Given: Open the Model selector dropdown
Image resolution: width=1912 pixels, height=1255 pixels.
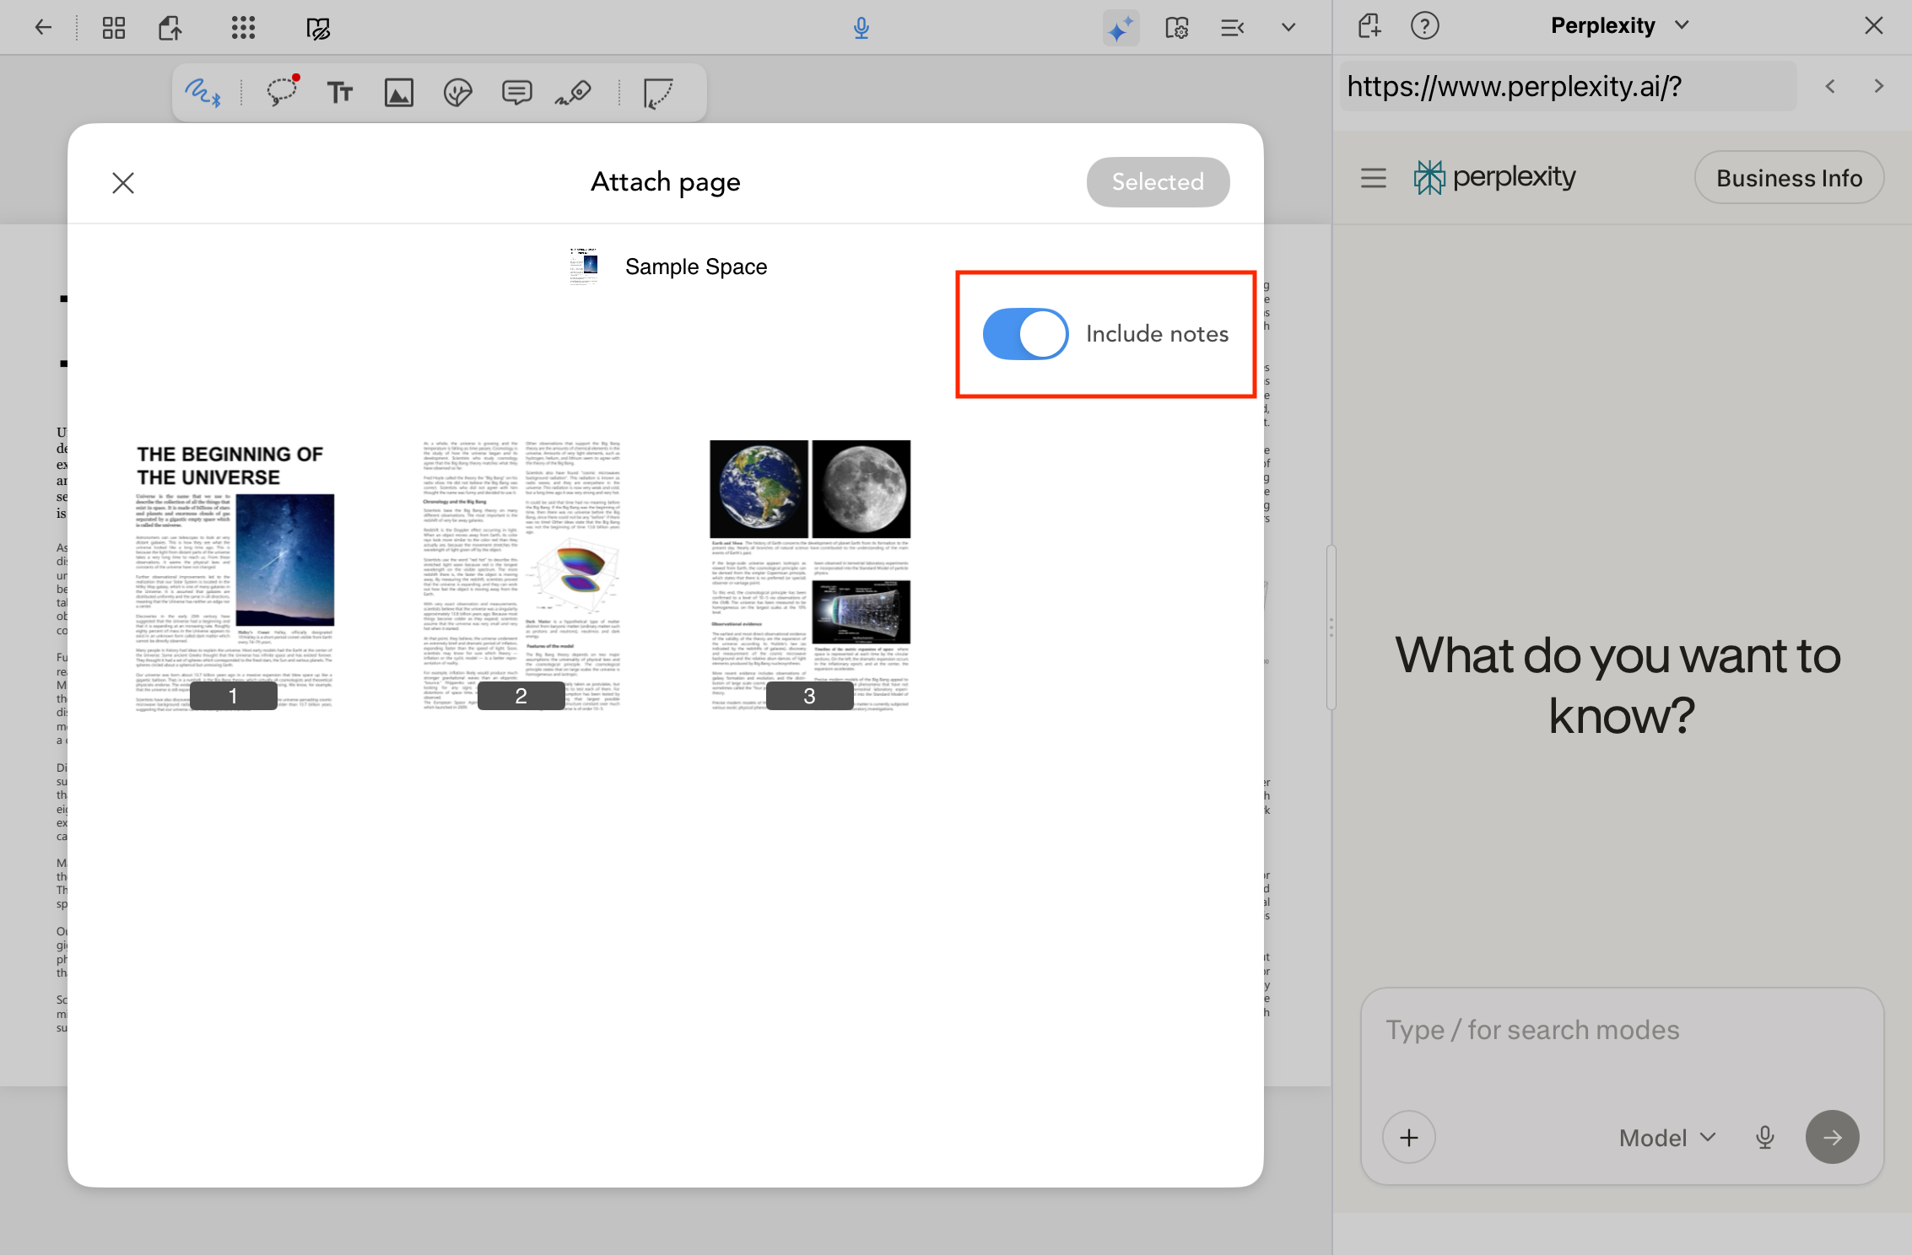Looking at the screenshot, I should (x=1667, y=1138).
